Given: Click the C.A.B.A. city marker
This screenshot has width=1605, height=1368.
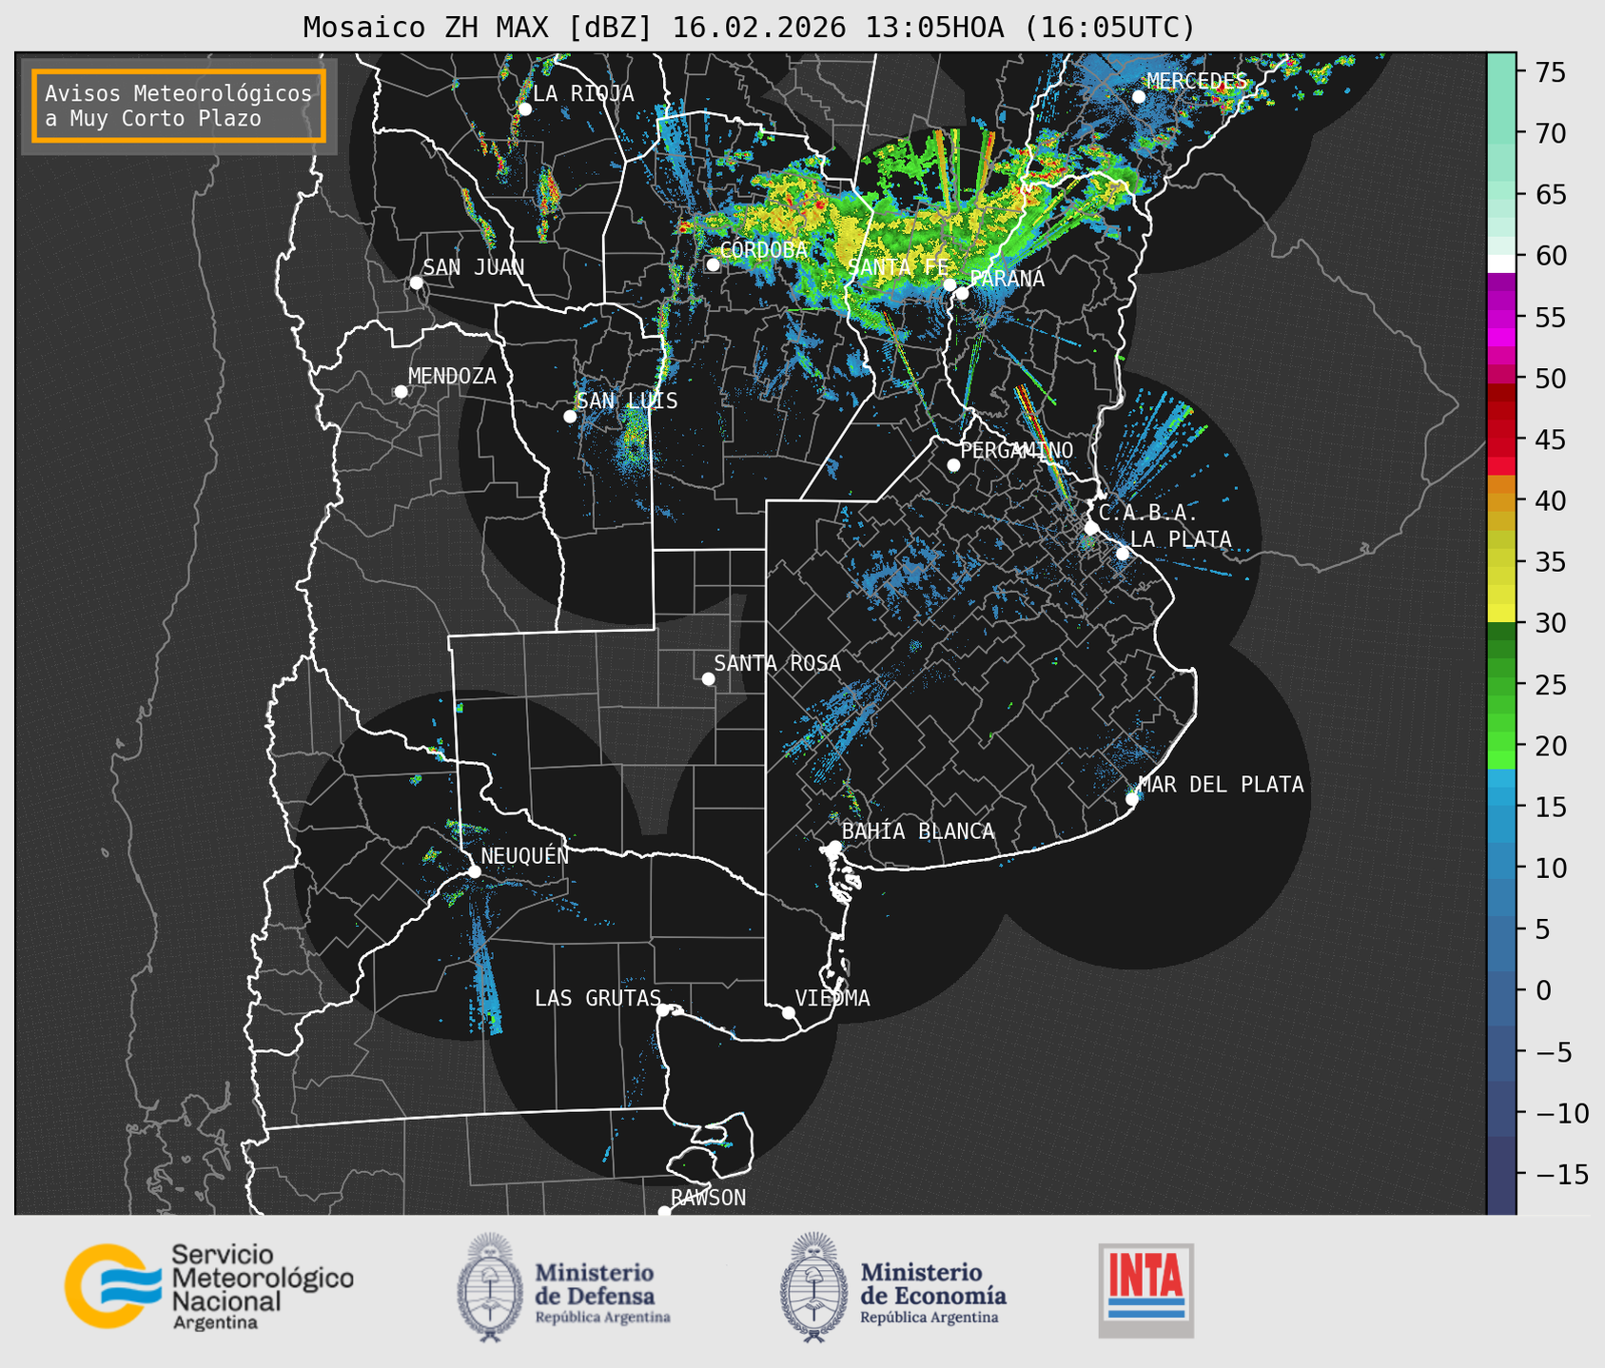Looking at the screenshot, I should point(1091,528).
